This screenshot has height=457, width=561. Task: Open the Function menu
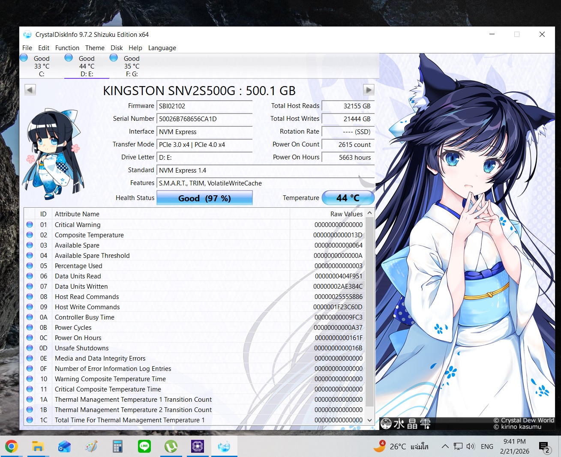[x=67, y=48]
